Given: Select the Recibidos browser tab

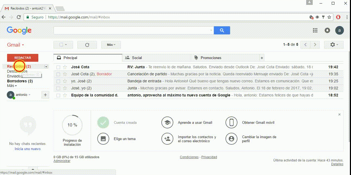Looking at the screenshot, I should click(27, 8).
